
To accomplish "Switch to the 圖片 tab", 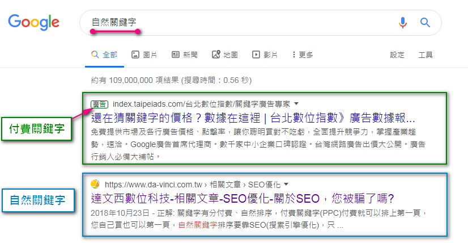I will tap(144, 55).
